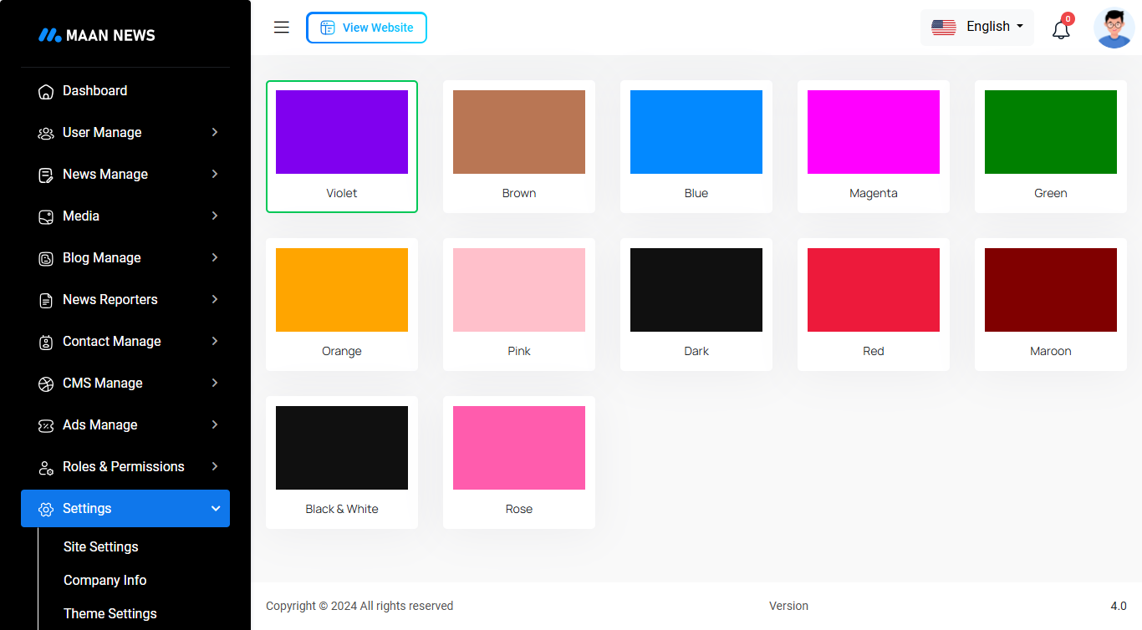Click the Media sidebar icon
Screen dimensions: 1142x630
coord(46,216)
